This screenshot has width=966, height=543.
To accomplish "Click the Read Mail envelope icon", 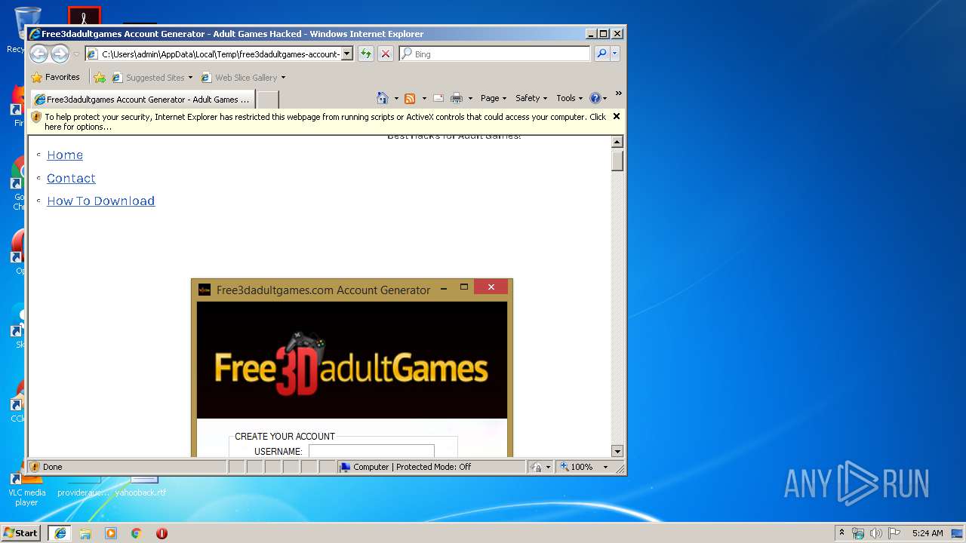I will click(x=438, y=98).
